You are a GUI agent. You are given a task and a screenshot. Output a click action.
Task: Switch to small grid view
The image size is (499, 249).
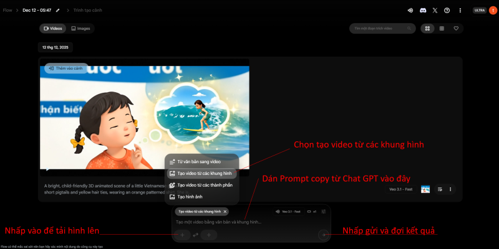point(442,29)
